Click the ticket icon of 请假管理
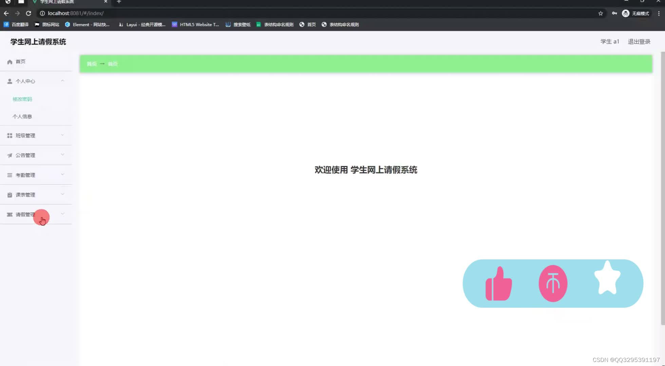This screenshot has height=366, width=665. tap(9, 215)
